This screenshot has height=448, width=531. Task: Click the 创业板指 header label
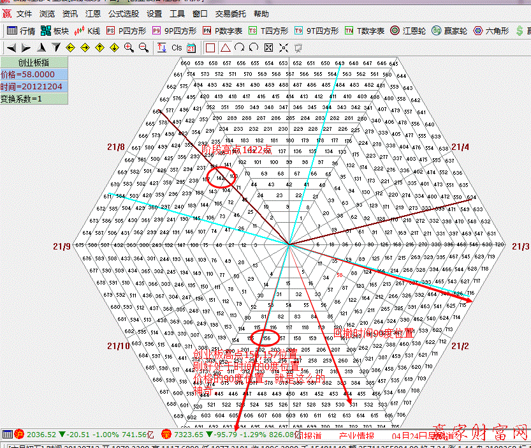33,63
